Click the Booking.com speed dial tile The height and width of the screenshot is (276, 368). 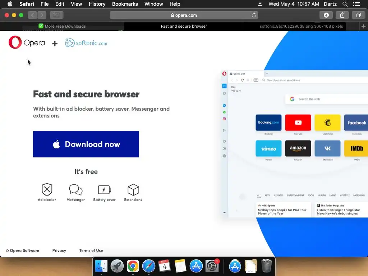[x=268, y=123]
